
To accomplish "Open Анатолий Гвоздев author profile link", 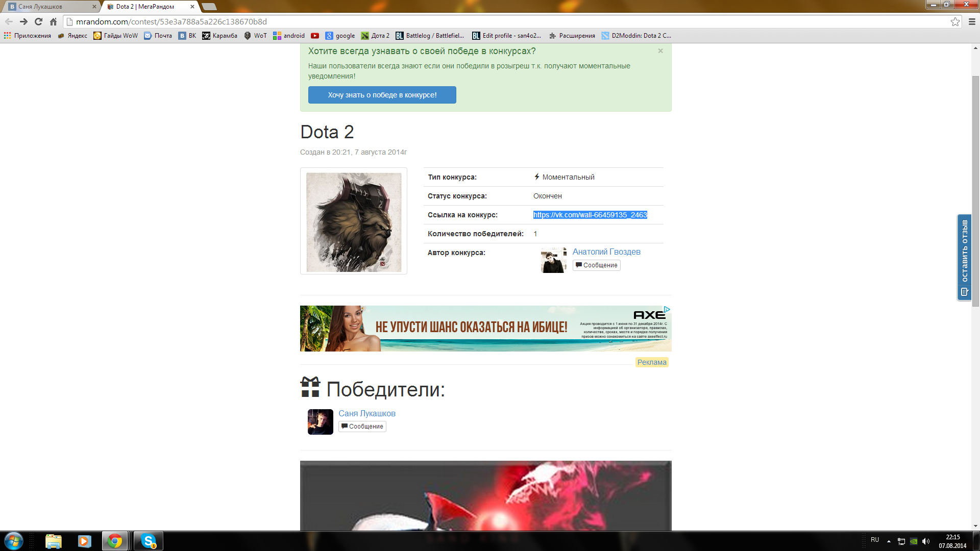I will [606, 252].
